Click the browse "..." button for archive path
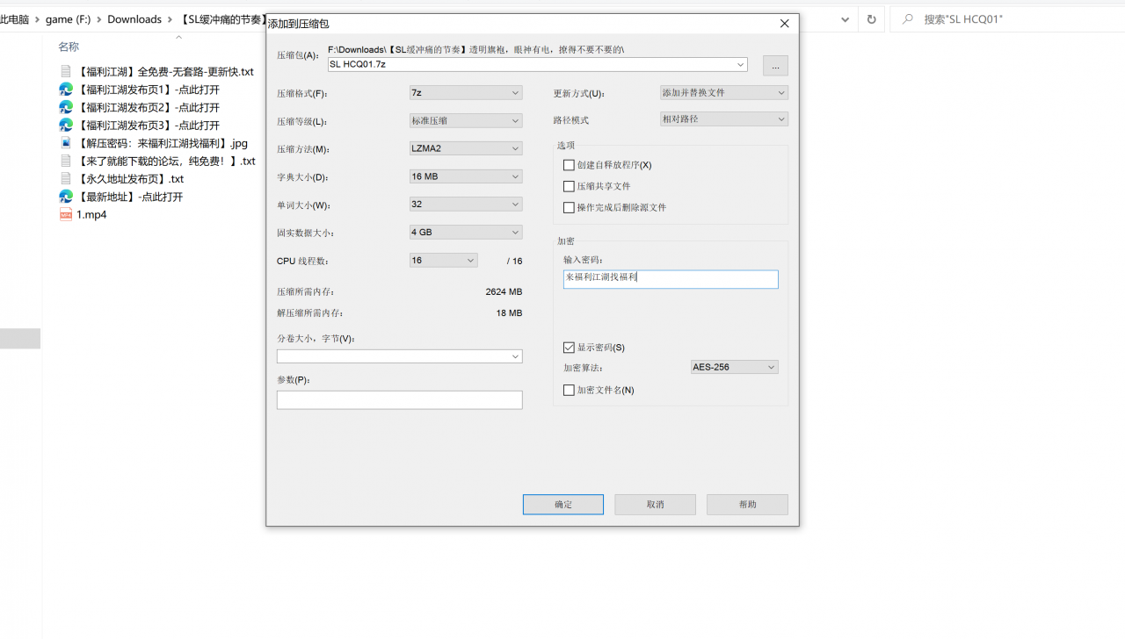The width and height of the screenshot is (1125, 639). click(775, 66)
